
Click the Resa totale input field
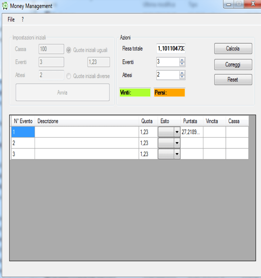pos(171,49)
